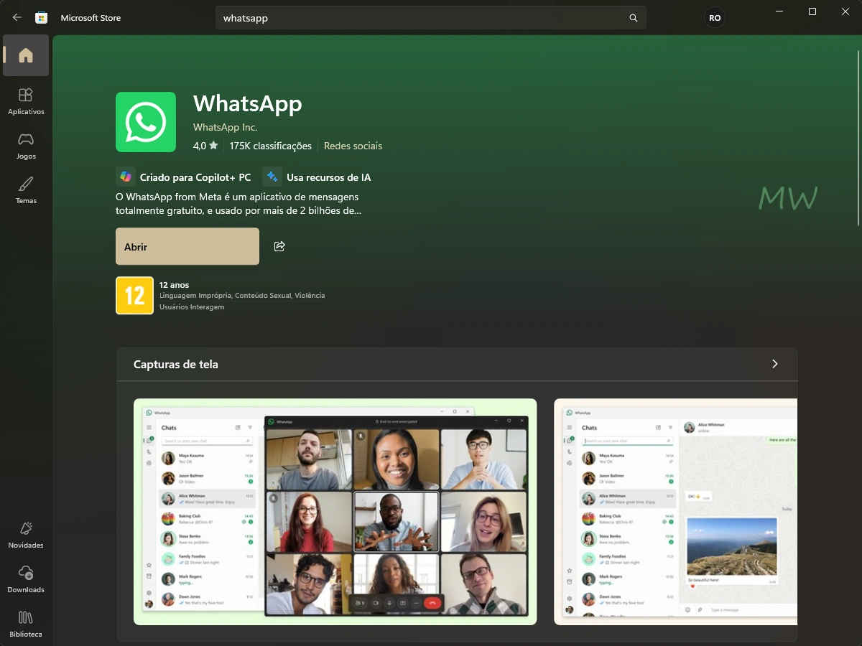This screenshot has height=646, width=862.
Task: Open Jogos in the sidebar
Action: click(x=26, y=146)
